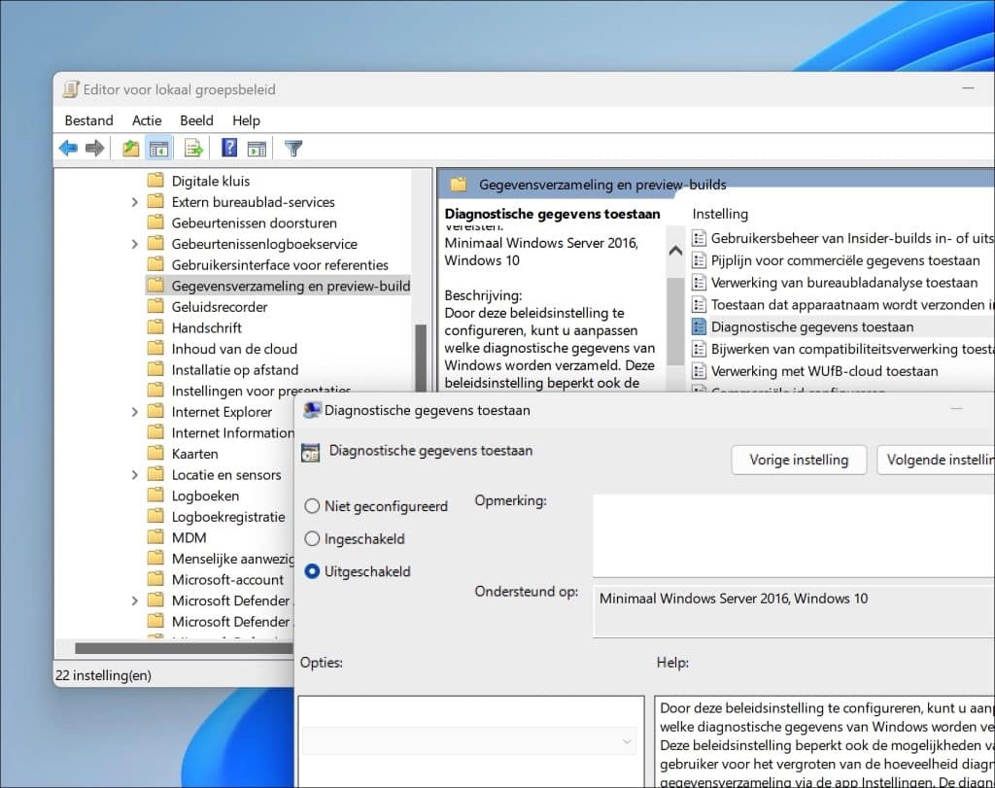
Task: Click the description pane scrollbar thumb
Action: [675, 320]
